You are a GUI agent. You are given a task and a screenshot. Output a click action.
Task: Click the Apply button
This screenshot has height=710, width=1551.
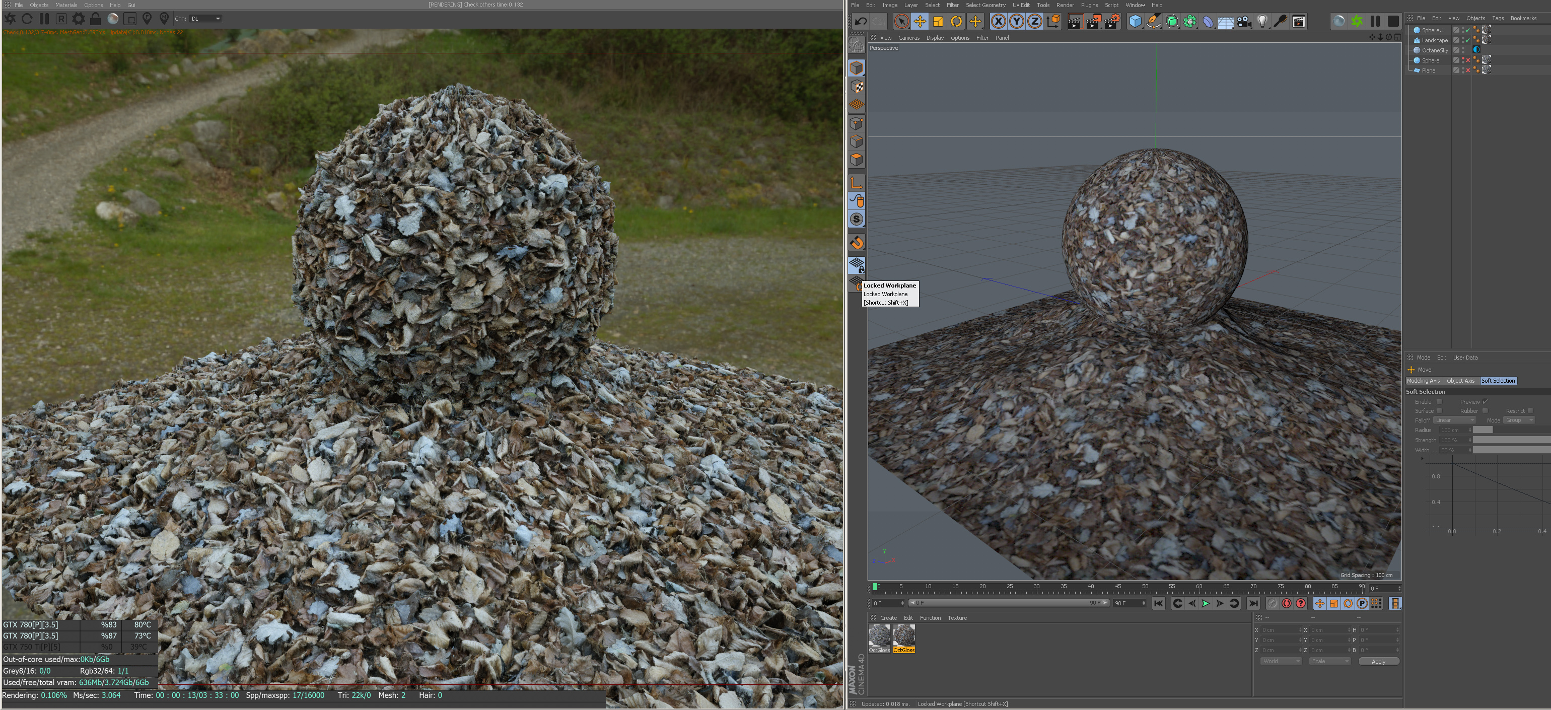[1378, 661]
